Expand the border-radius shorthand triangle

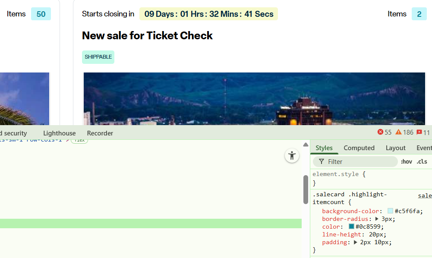[x=377, y=219]
